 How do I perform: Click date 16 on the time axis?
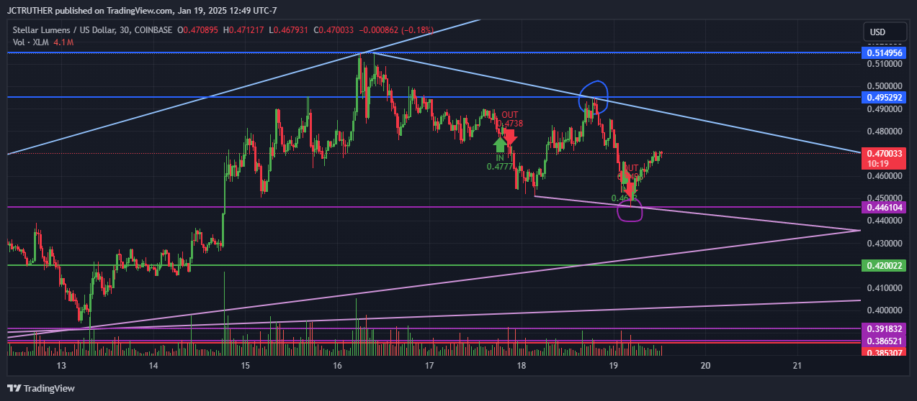pyautogui.click(x=337, y=366)
